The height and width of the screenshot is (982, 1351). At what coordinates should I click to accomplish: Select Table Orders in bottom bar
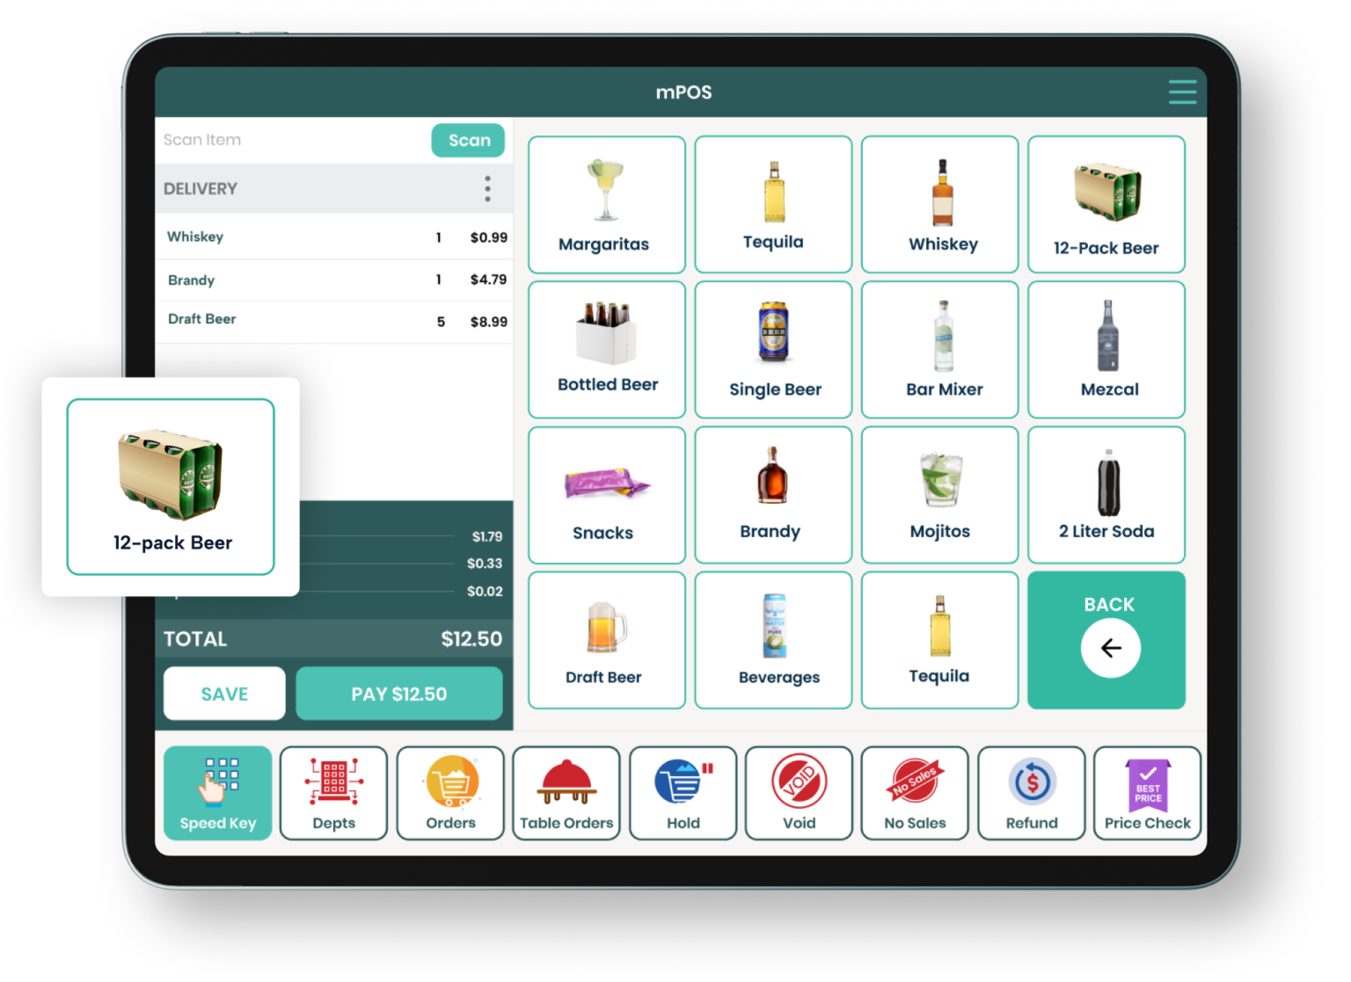566,793
